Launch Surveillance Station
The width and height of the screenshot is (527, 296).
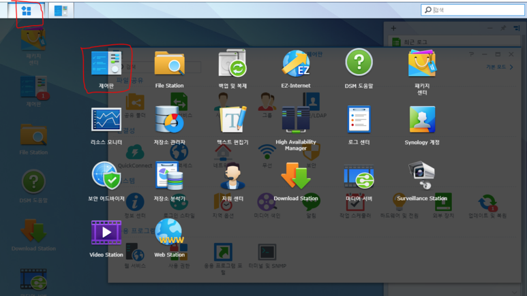click(x=422, y=182)
